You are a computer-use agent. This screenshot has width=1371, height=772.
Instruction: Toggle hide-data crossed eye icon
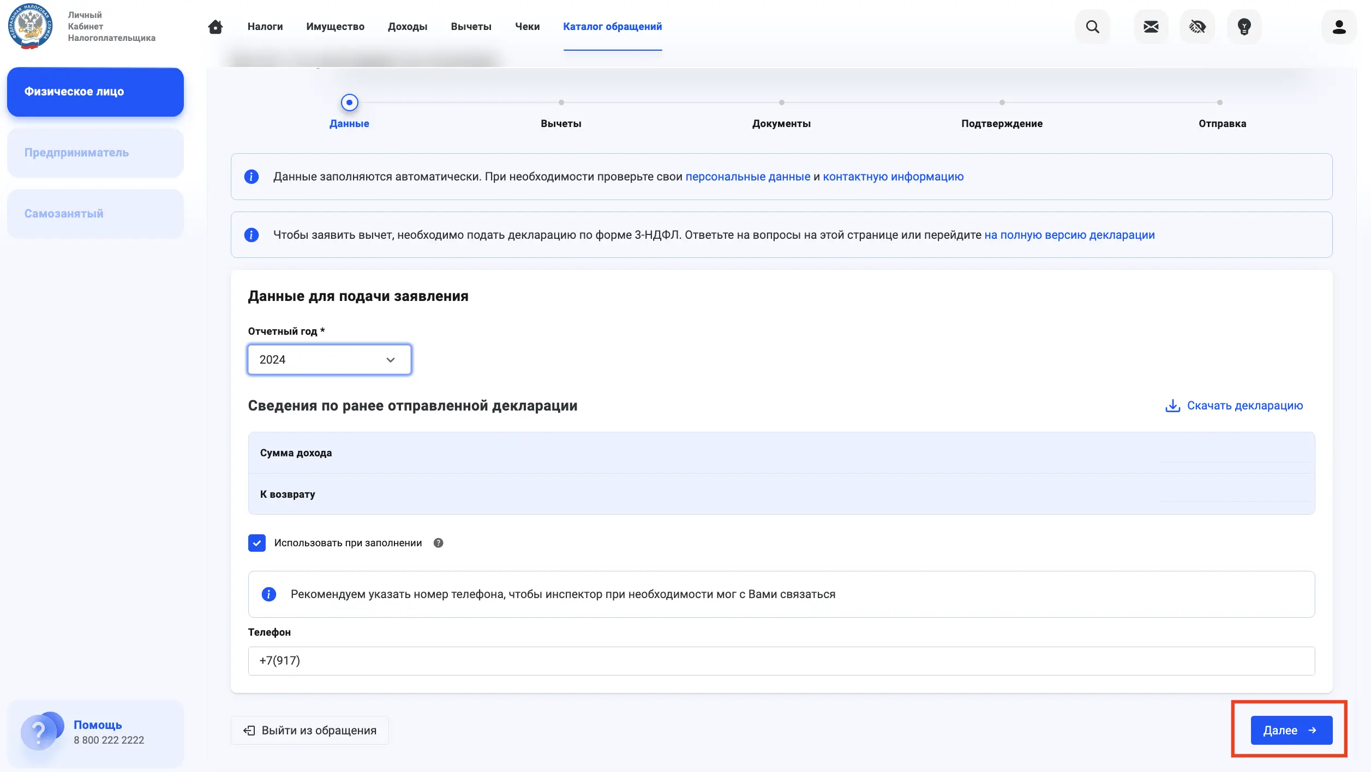[x=1197, y=27]
